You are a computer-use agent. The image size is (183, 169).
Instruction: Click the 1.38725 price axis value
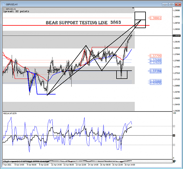pyautogui.click(x=177, y=23)
